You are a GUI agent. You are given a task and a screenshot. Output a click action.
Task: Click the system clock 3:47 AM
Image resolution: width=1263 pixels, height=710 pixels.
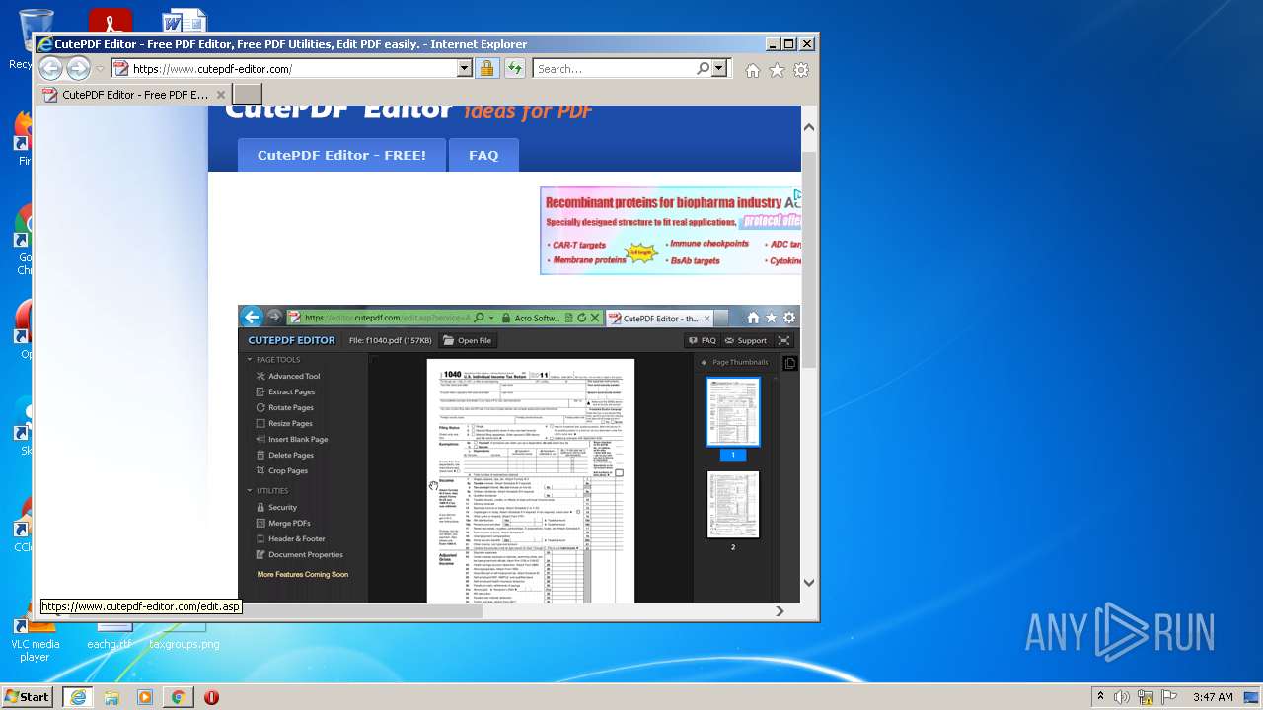[1213, 697]
